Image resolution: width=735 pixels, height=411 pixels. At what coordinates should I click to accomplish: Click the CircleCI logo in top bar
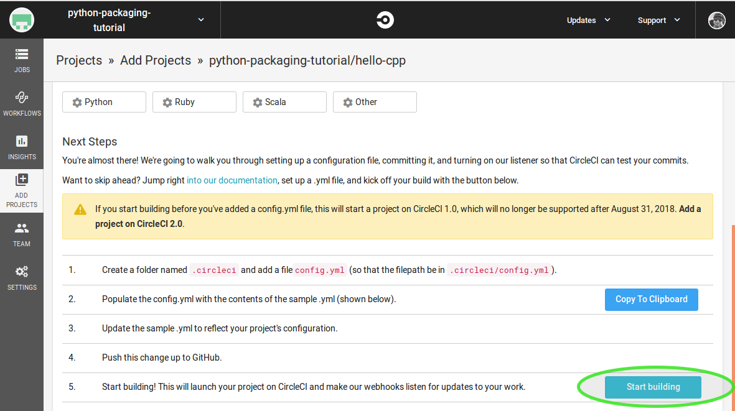pyautogui.click(x=385, y=19)
